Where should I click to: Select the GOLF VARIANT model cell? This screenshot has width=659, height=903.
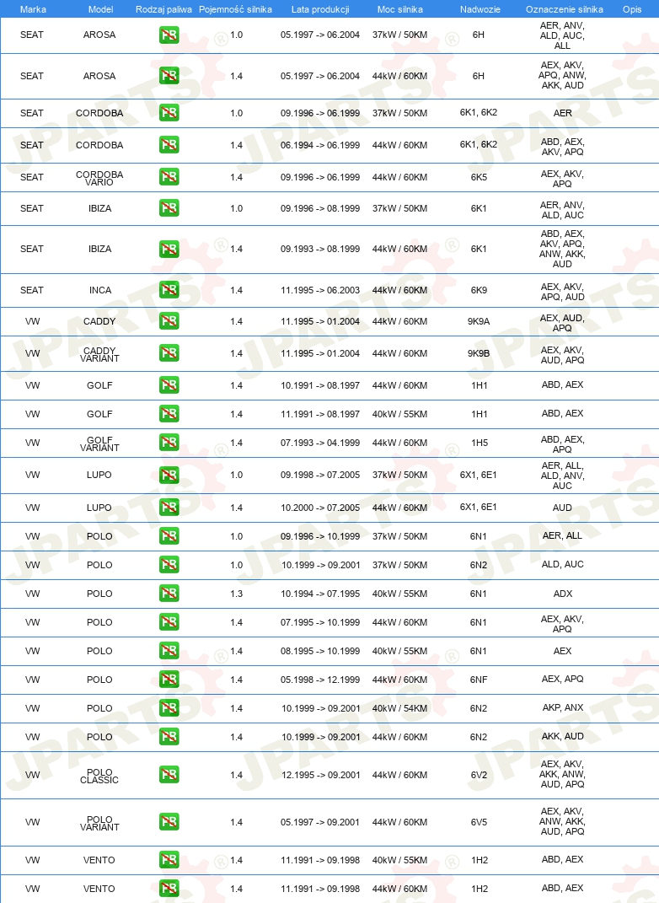(99, 443)
